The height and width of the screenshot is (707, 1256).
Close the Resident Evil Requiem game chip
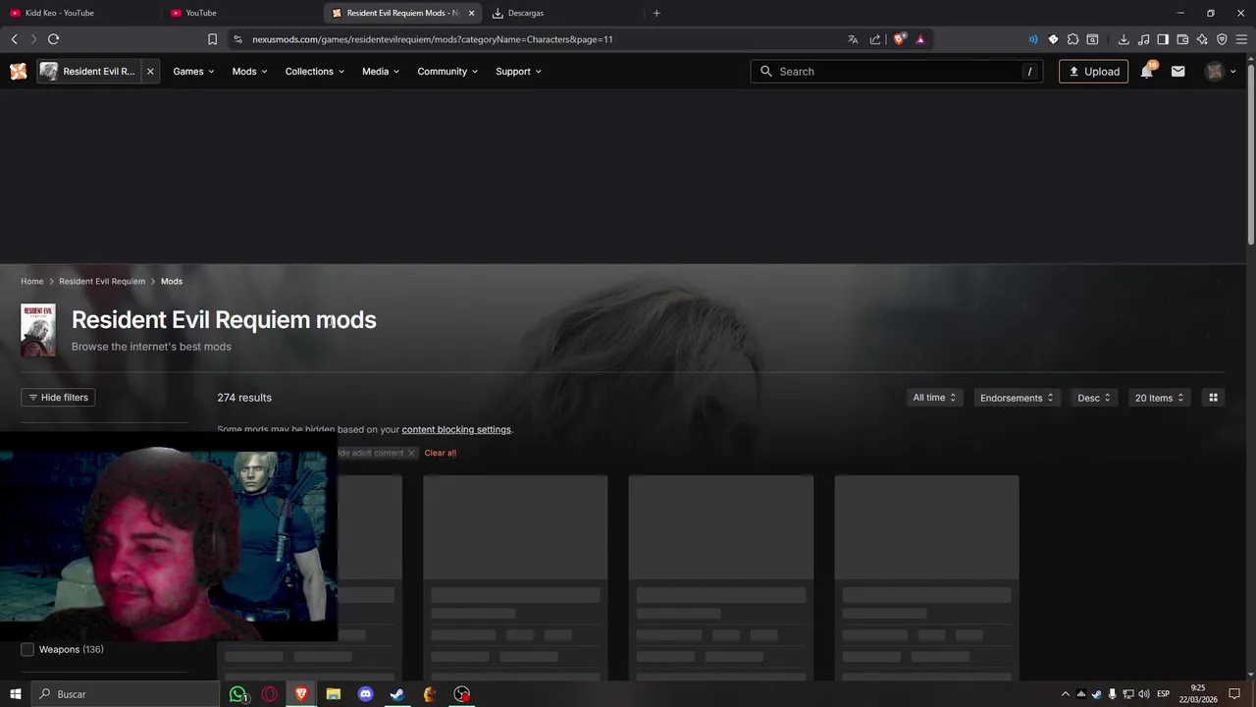(x=150, y=72)
